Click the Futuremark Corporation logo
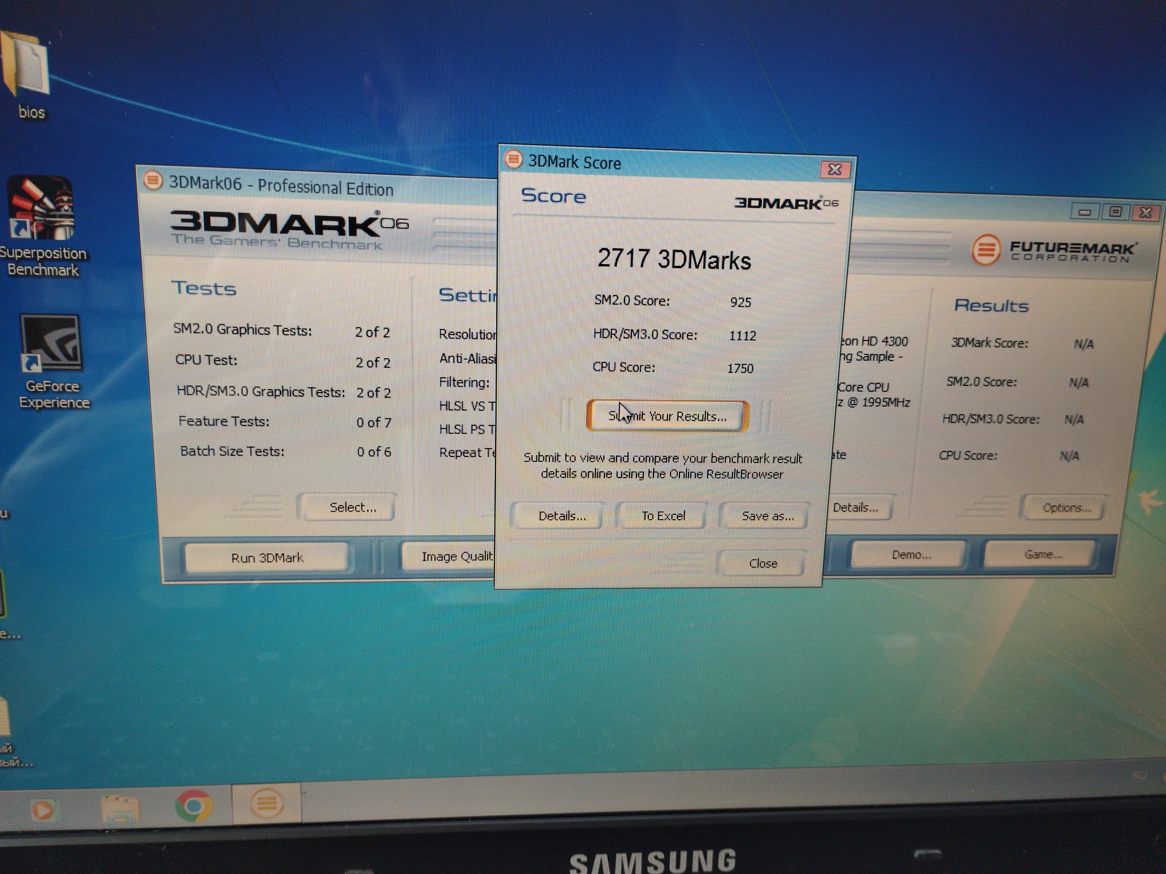Screen dimensions: 1166x874 [1054, 250]
